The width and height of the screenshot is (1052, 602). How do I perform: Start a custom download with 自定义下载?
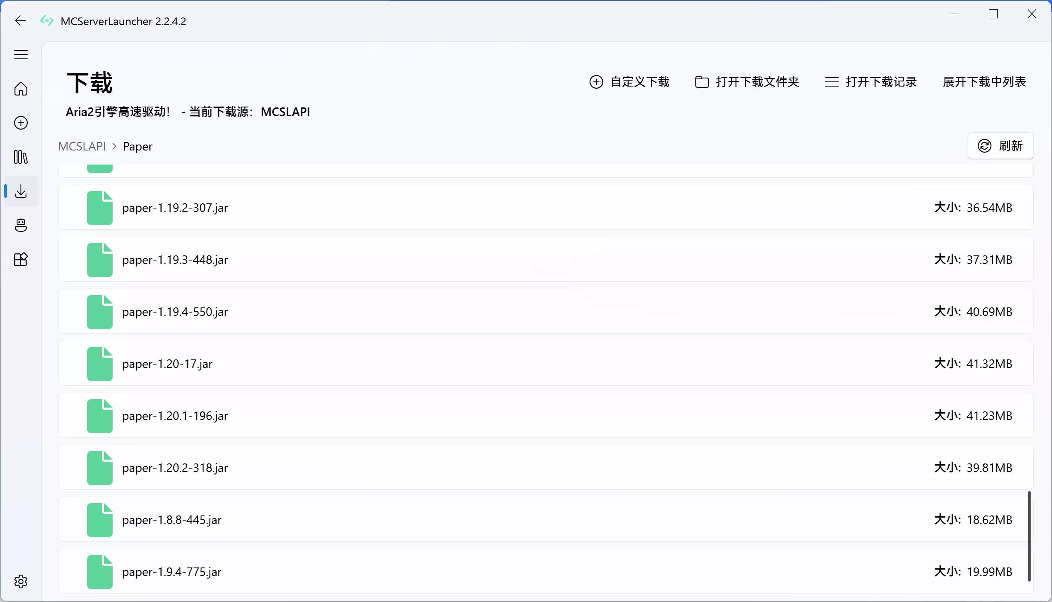click(x=629, y=81)
